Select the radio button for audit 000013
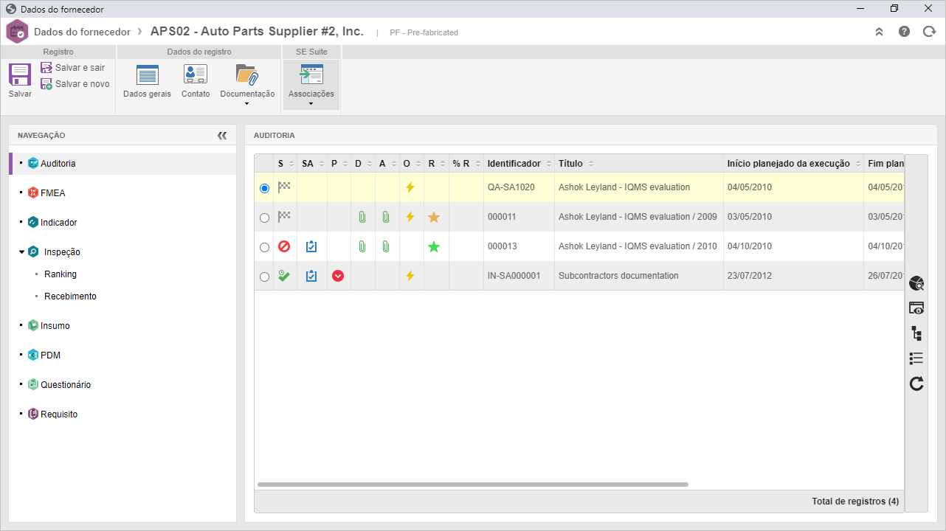Viewport: 946px width, 531px height. coord(264,247)
